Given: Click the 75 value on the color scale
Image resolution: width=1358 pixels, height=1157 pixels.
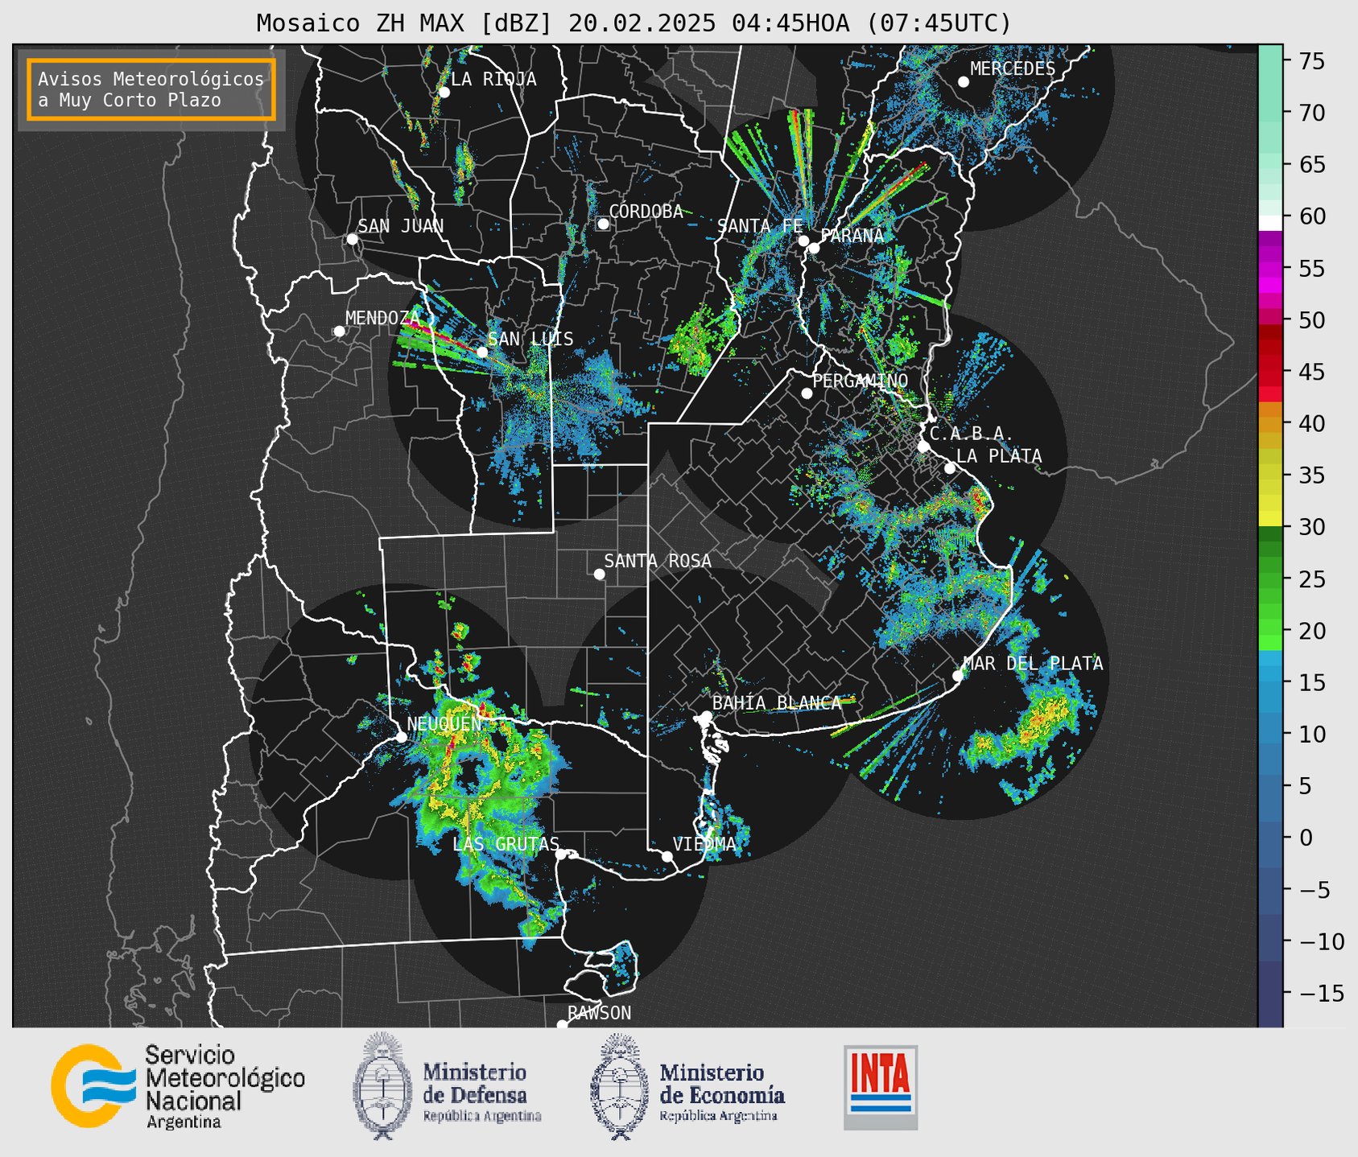Looking at the screenshot, I should click(x=1311, y=61).
